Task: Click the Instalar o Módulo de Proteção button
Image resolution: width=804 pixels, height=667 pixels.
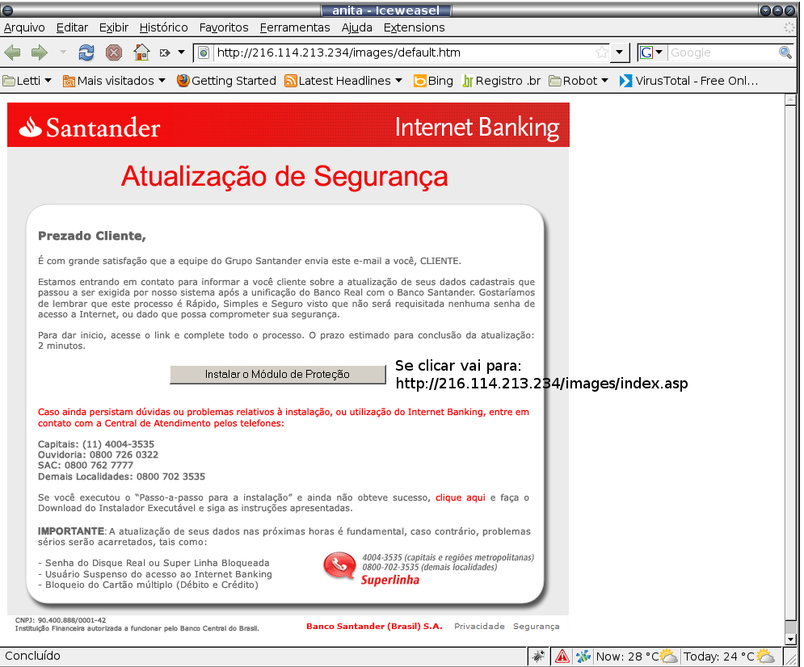Action: (x=277, y=375)
